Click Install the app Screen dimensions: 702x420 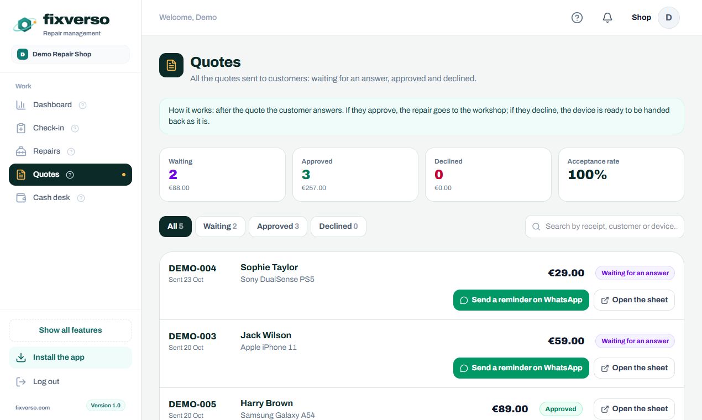(x=70, y=358)
